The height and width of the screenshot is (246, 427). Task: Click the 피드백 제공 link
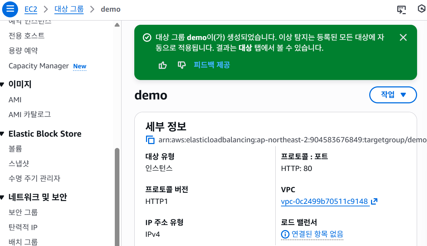pyautogui.click(x=212, y=65)
